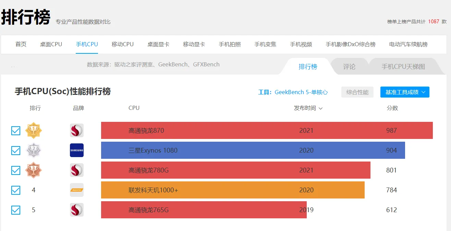Open the 移动CPU ranking
This screenshot has height=231, width=451.
point(123,44)
